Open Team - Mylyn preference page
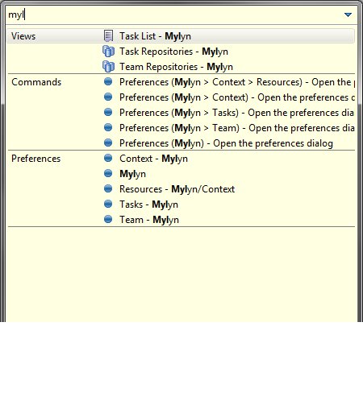363x409 pixels. point(149,220)
